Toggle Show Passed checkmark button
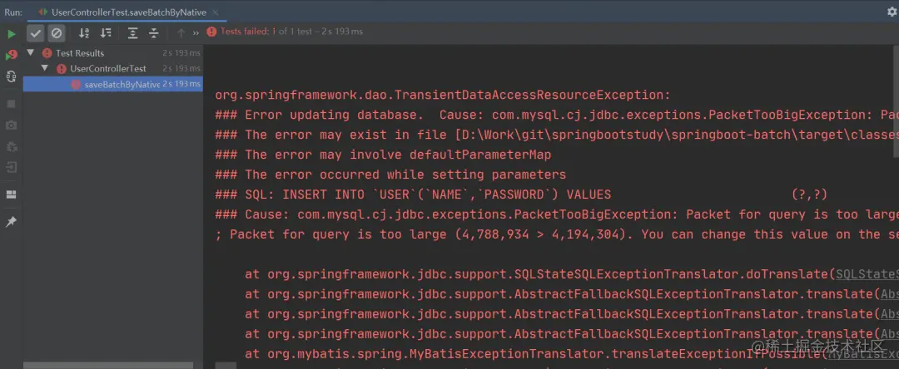 click(36, 33)
